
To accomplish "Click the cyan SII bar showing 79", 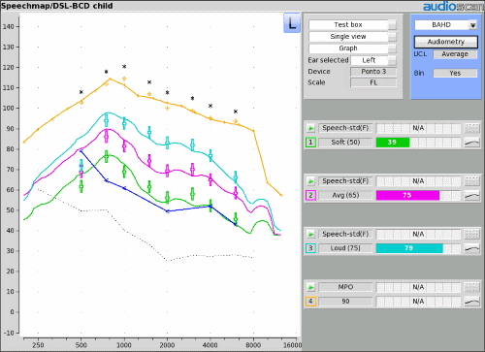I will point(409,248).
